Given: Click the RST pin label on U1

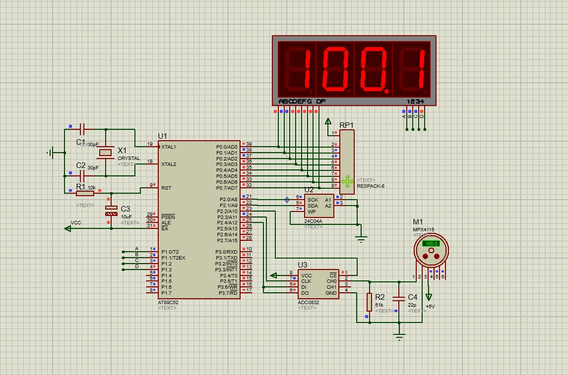Looking at the screenshot, I should click(x=166, y=188).
